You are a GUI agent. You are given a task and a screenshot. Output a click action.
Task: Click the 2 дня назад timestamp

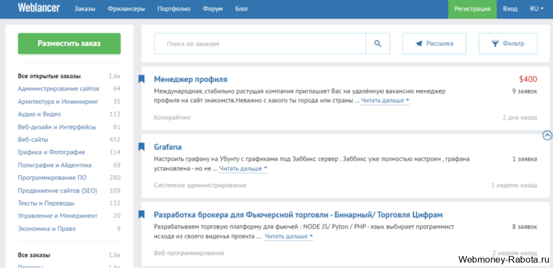point(520,117)
